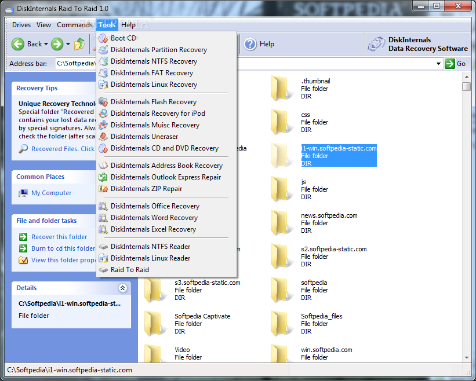Click Burn to cd this folder link
476x381 pixels.
63,248
